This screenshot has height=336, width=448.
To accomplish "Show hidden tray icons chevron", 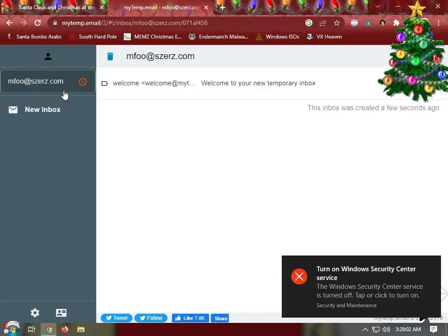I will pos(365,329).
